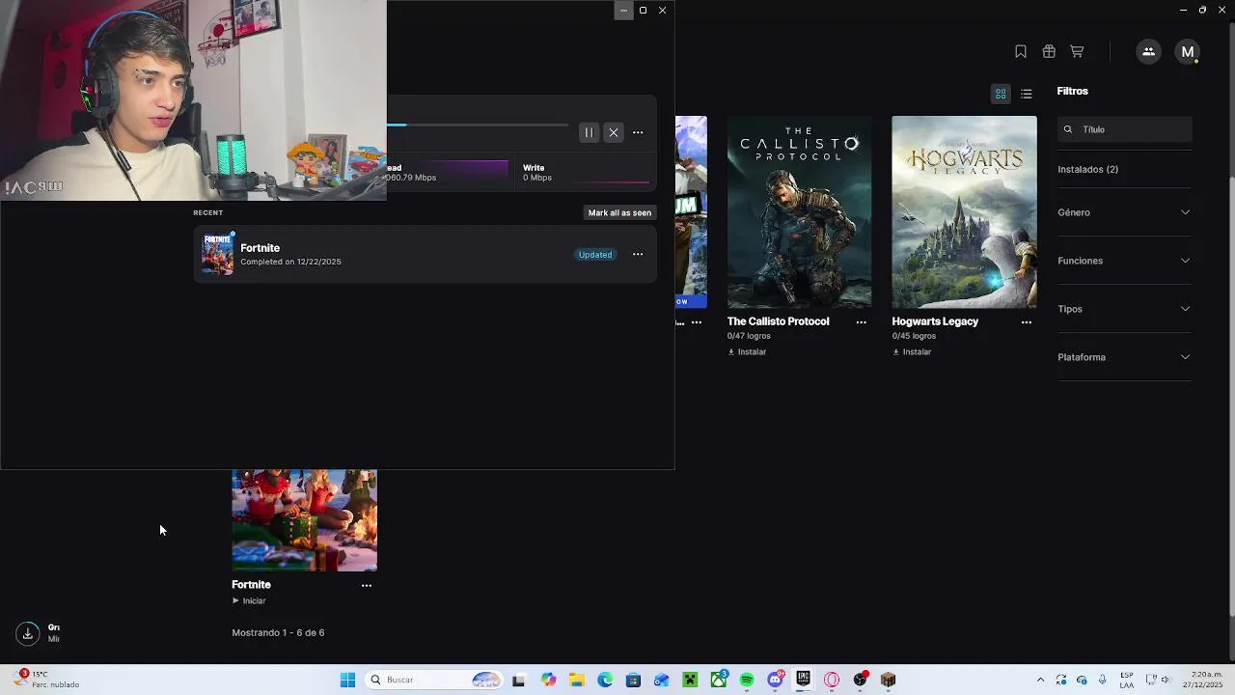Open Windows Start menu
This screenshot has height=695, width=1235.
[347, 680]
